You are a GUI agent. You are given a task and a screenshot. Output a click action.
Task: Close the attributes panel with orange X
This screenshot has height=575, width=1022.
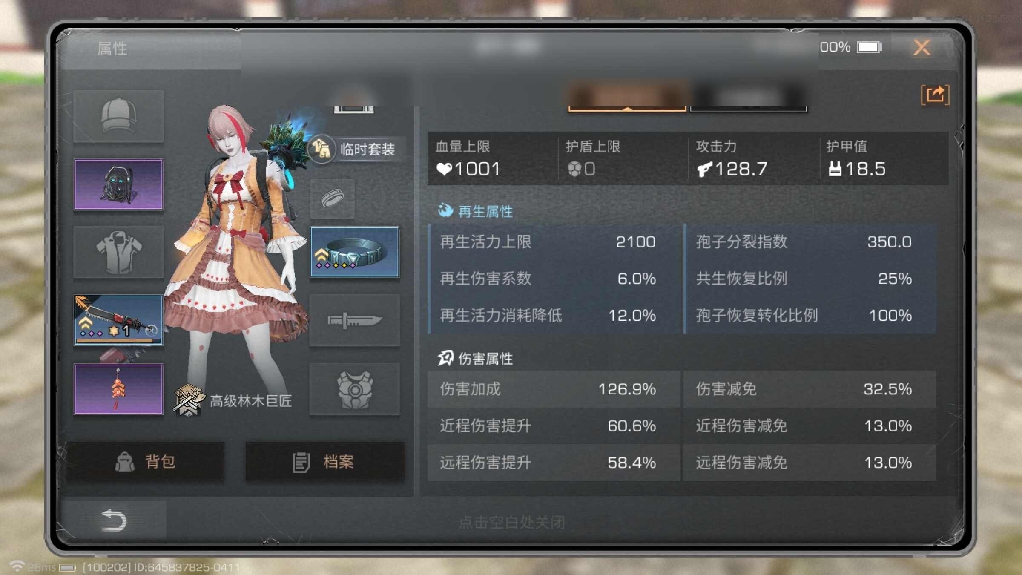tap(922, 47)
